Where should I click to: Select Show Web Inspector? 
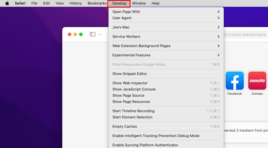coord(130,83)
